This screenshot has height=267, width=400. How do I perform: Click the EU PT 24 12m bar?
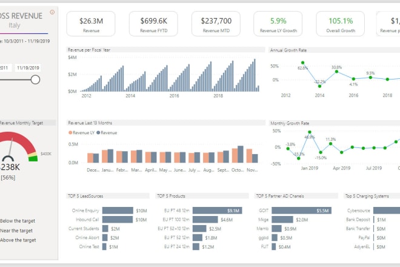(x=196, y=246)
